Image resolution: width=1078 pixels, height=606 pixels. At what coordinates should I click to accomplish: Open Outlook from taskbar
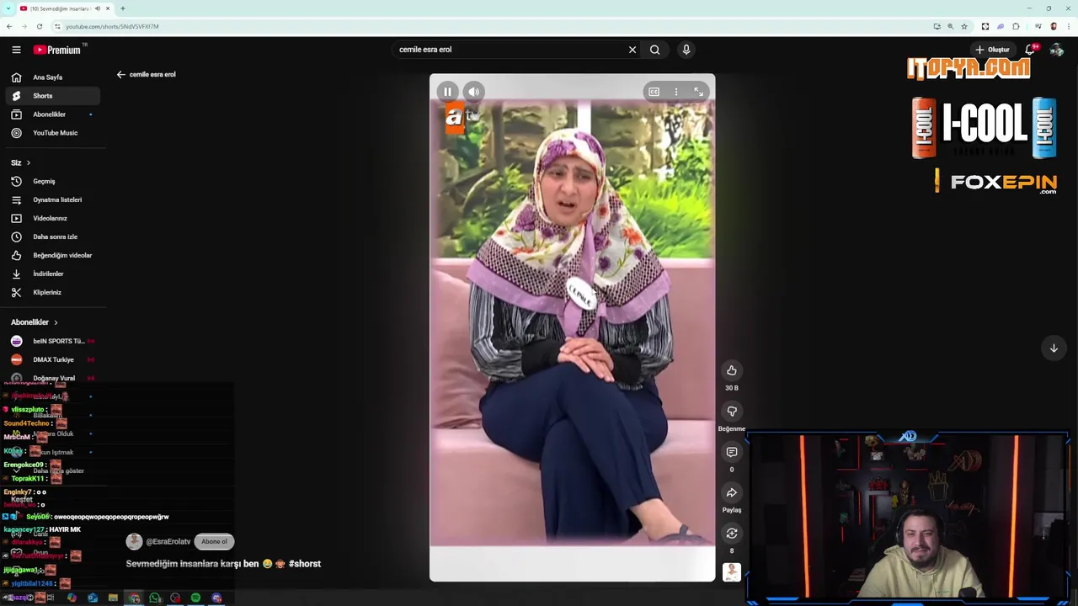coord(93,598)
